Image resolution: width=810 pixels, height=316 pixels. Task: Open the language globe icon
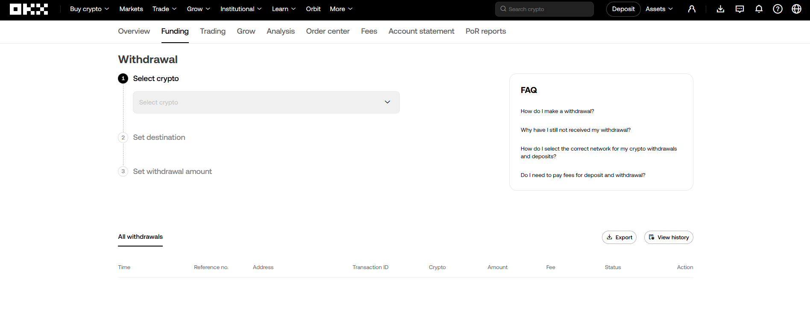coord(796,9)
